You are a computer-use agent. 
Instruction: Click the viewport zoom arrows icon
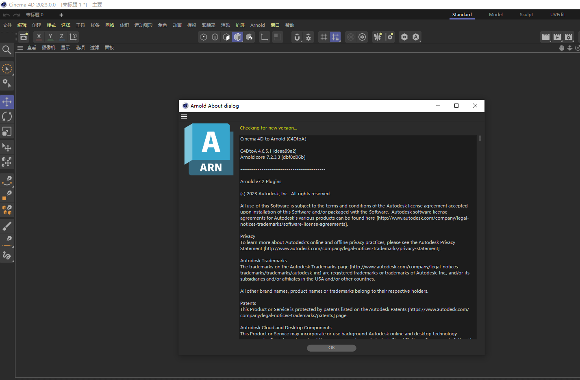coord(570,48)
